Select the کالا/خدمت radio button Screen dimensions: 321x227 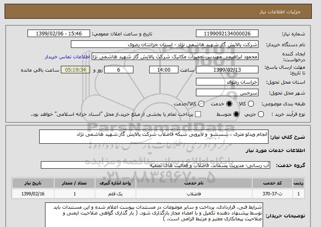pos(201,104)
